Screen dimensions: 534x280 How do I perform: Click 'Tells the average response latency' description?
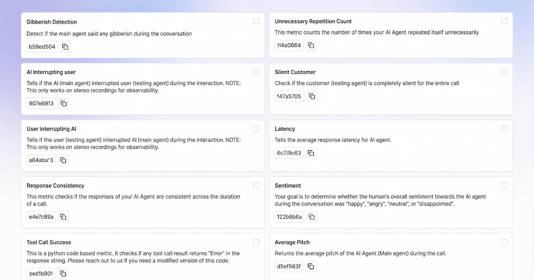[x=333, y=140]
